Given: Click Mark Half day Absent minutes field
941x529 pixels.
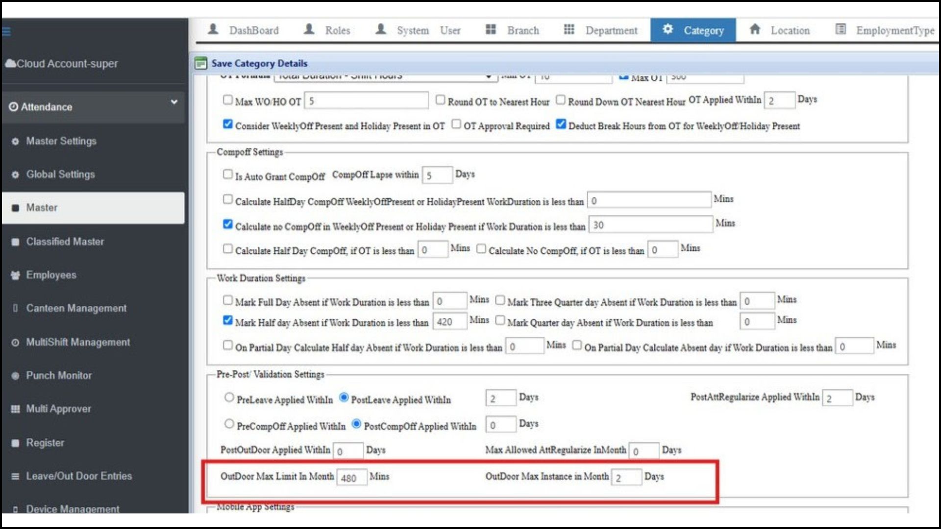Looking at the screenshot, I should [449, 322].
